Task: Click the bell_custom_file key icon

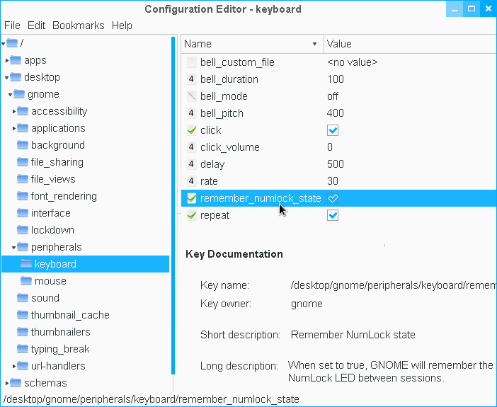Action: tap(191, 62)
